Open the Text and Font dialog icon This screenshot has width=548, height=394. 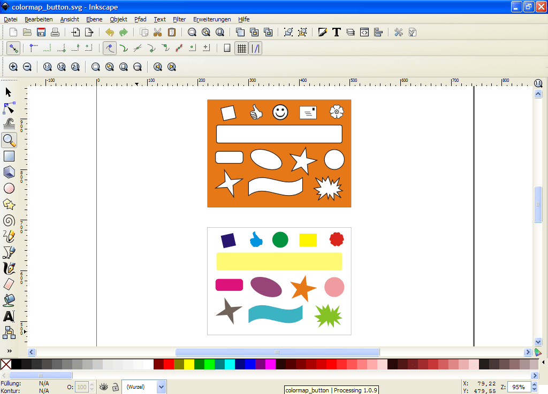(x=337, y=33)
